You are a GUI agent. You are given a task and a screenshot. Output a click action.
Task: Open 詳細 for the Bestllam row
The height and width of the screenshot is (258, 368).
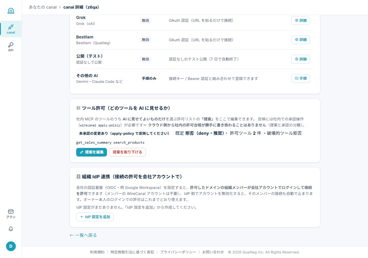(301, 40)
